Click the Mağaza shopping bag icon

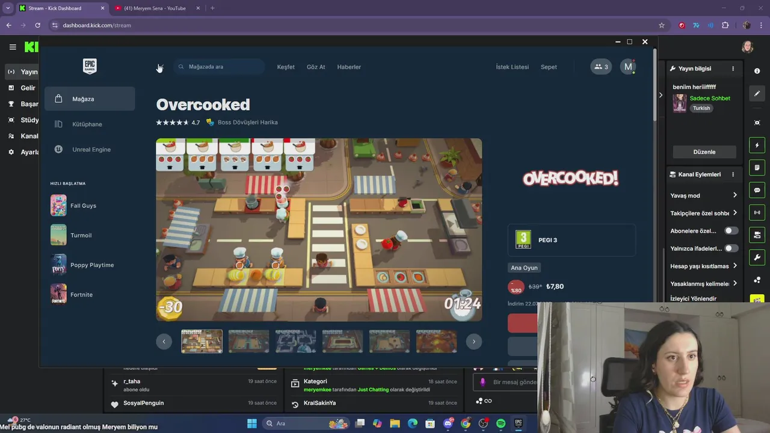pyautogui.click(x=58, y=99)
